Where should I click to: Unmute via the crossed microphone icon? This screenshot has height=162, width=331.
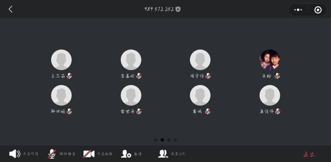52,154
